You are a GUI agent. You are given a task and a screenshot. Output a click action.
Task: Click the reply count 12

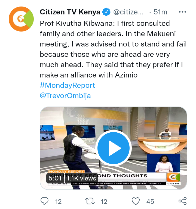(x=58, y=202)
